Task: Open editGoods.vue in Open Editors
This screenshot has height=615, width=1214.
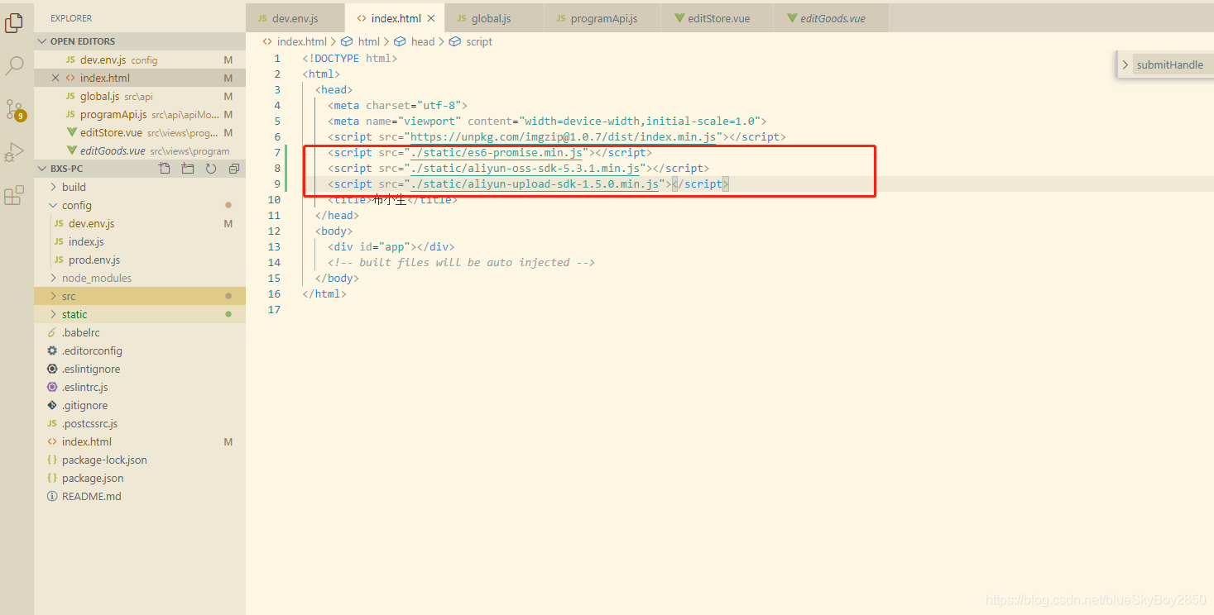Action: 140,150
